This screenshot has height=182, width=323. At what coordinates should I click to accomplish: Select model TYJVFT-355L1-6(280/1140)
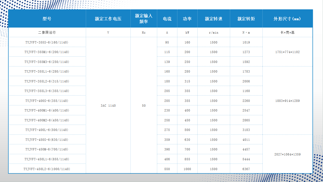(x=47, y=72)
